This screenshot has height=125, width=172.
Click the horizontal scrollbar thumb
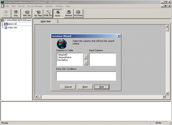[x=40, y=97]
